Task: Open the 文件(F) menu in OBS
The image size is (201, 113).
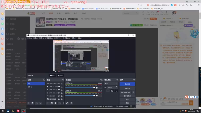Action: click(x=29, y=38)
